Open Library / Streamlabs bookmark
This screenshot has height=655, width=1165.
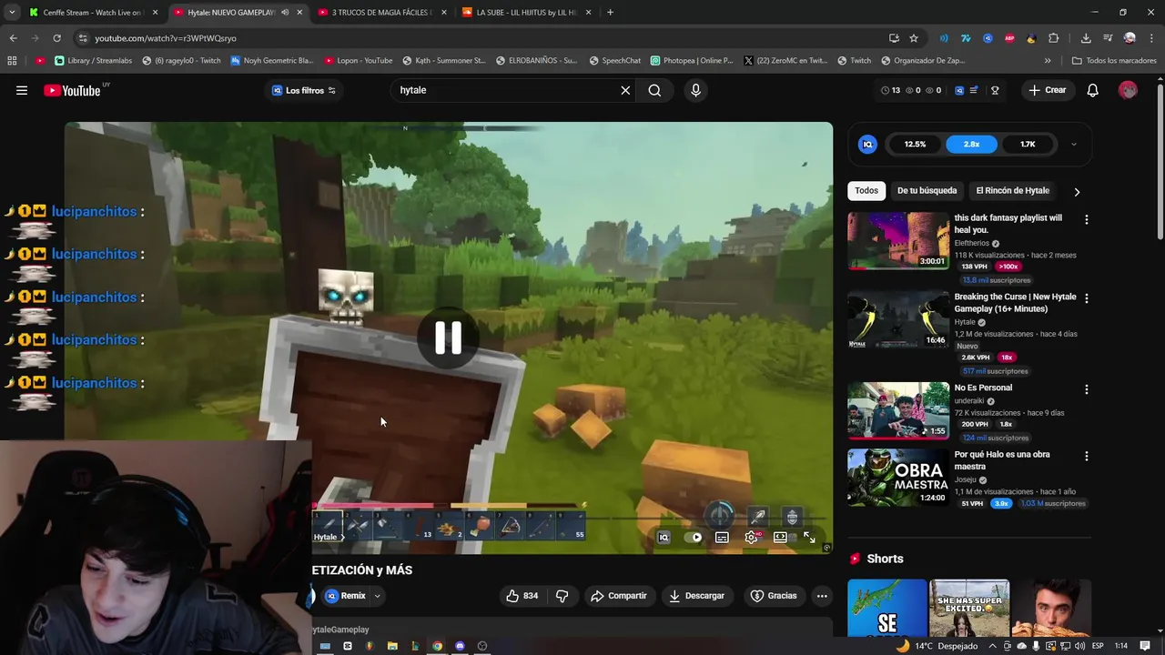coord(93,61)
